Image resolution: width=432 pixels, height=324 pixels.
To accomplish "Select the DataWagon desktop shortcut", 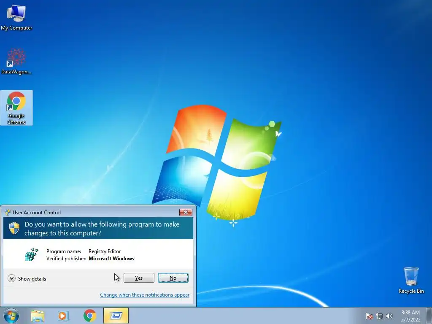I will (x=16, y=61).
